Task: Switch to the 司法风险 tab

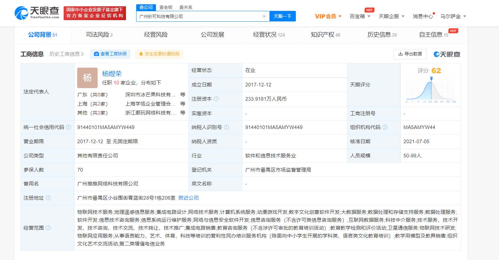Action: (x=99, y=35)
